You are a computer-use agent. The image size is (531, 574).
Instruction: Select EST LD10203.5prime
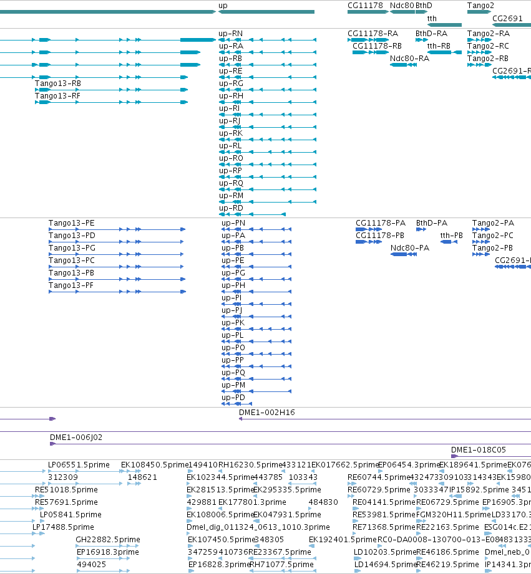coord(385,552)
